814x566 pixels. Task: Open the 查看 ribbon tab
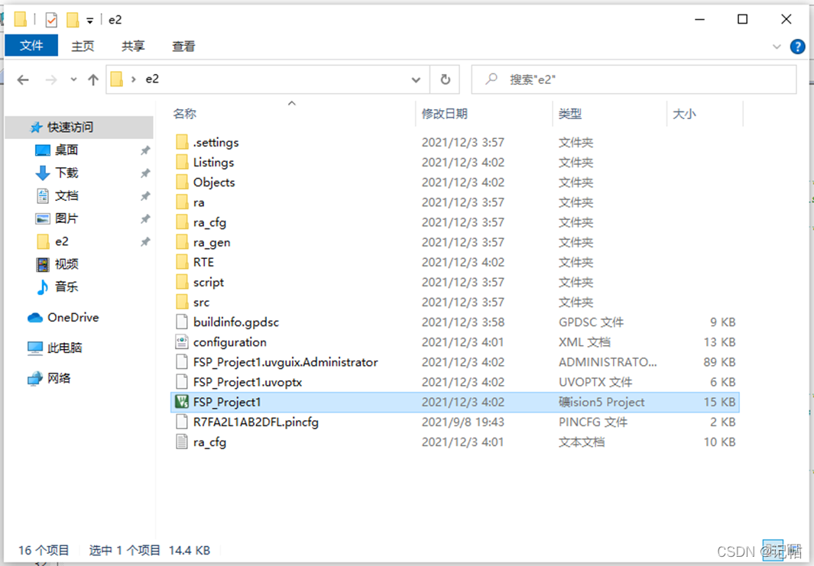(x=183, y=46)
